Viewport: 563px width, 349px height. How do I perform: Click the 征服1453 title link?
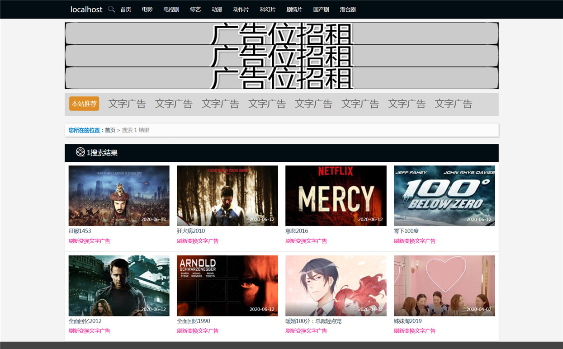click(80, 231)
